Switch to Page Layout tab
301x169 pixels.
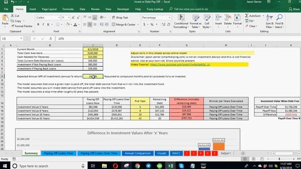pyautogui.click(x=49, y=9)
